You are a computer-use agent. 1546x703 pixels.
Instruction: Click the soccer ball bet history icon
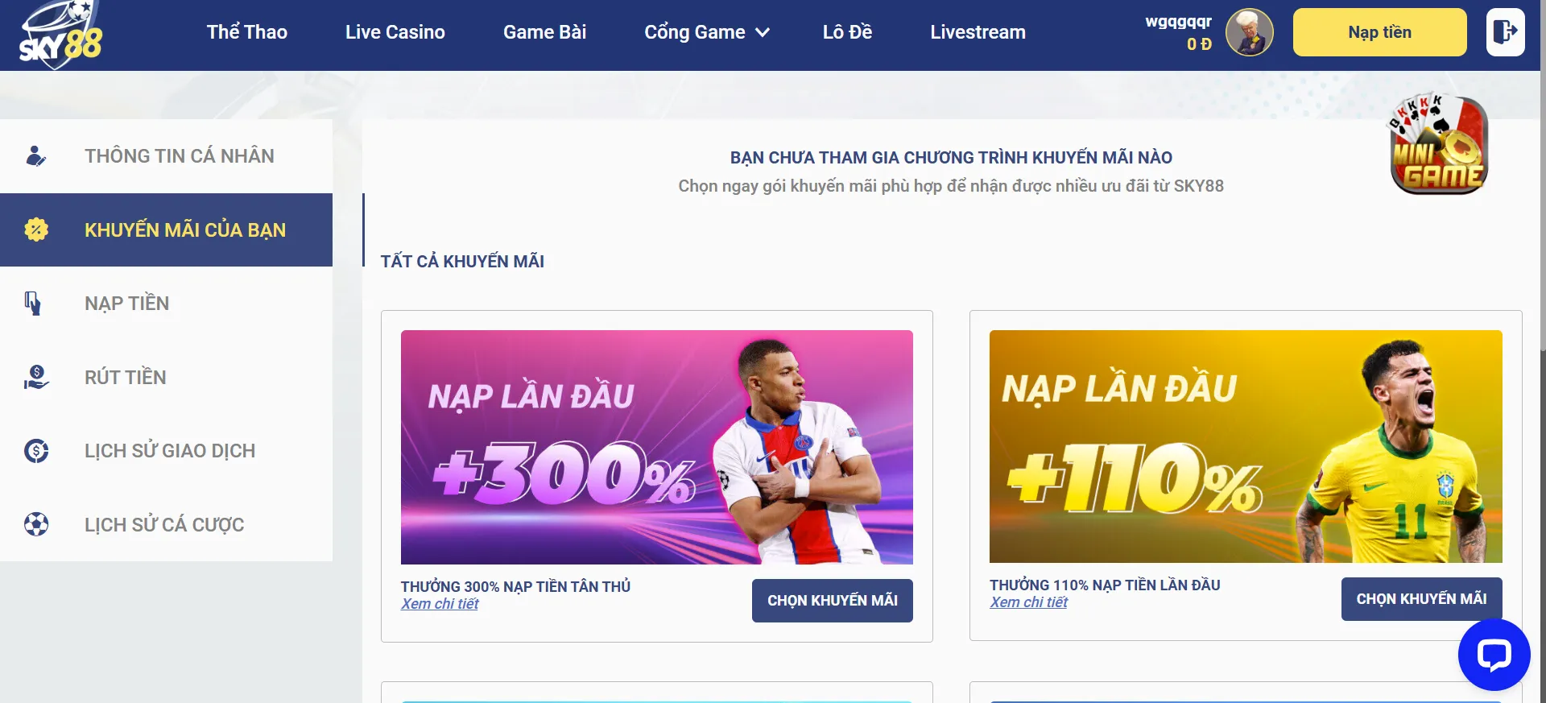[x=36, y=524]
